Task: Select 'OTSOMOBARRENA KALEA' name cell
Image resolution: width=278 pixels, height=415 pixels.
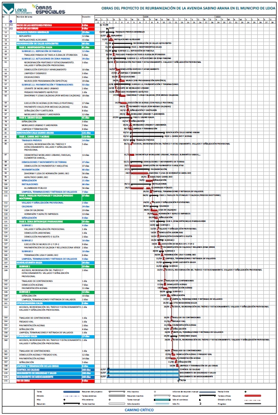Action: (x=49, y=303)
